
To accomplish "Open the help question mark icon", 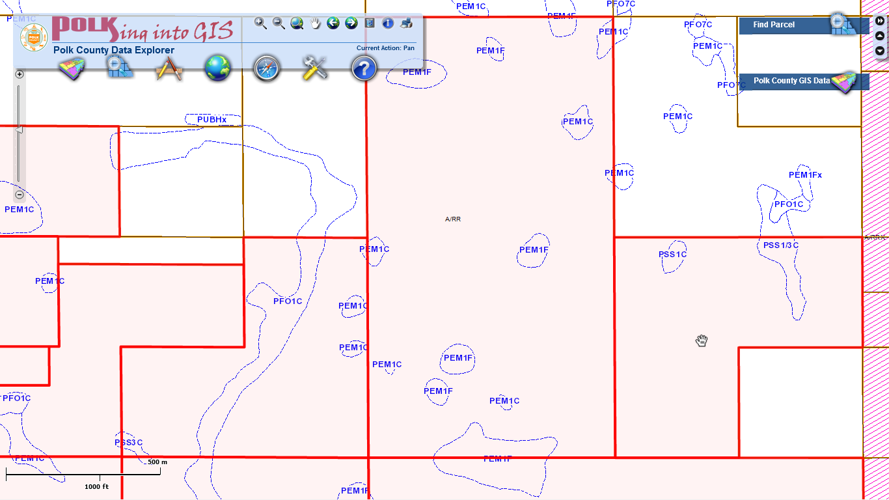I will (x=364, y=68).
